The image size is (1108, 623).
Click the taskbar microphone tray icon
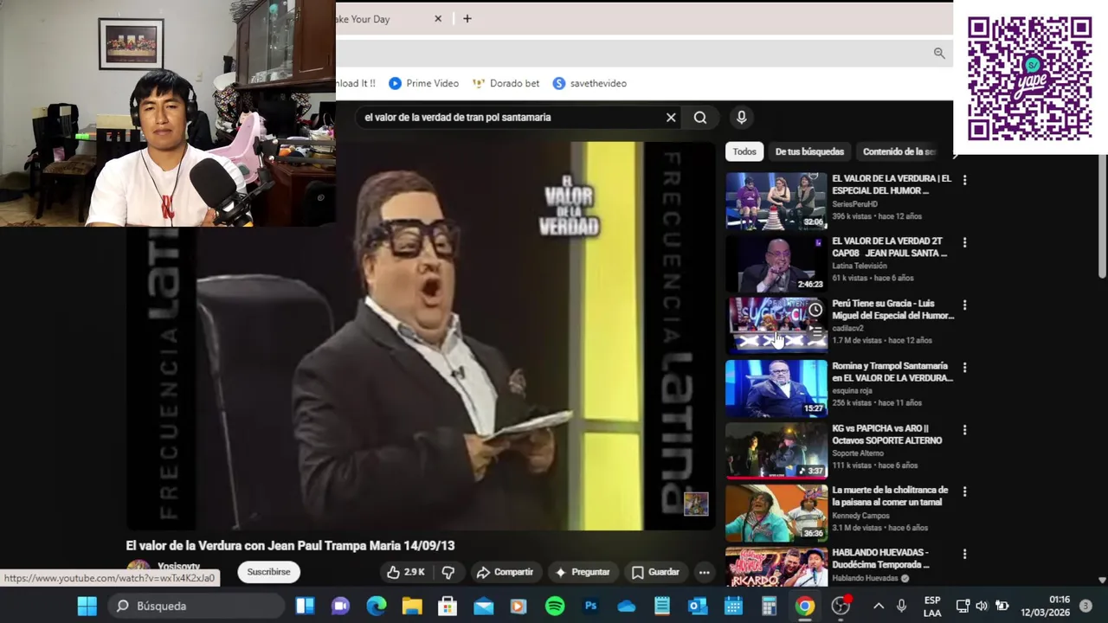coord(901,606)
